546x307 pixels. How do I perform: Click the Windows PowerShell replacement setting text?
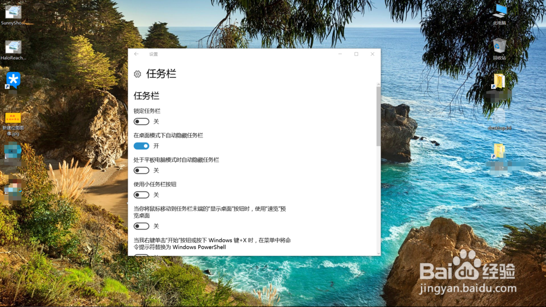pyautogui.click(x=212, y=244)
